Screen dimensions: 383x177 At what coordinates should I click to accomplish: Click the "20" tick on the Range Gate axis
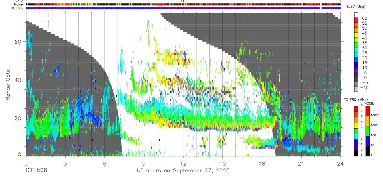click(x=18, y=118)
